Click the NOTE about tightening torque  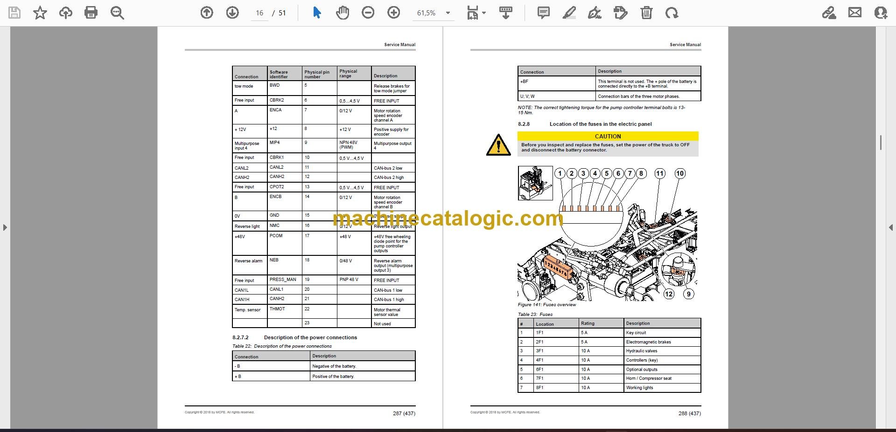click(602, 110)
